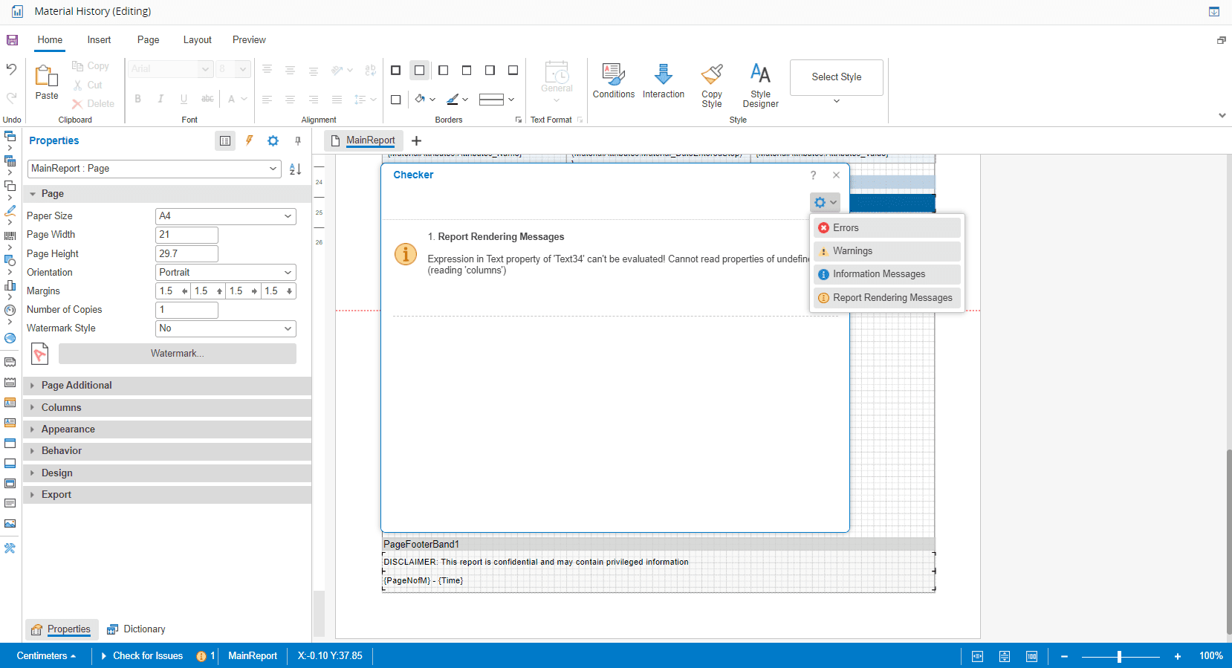
Task: Toggle the Warnings filter in Checker
Action: pos(886,251)
